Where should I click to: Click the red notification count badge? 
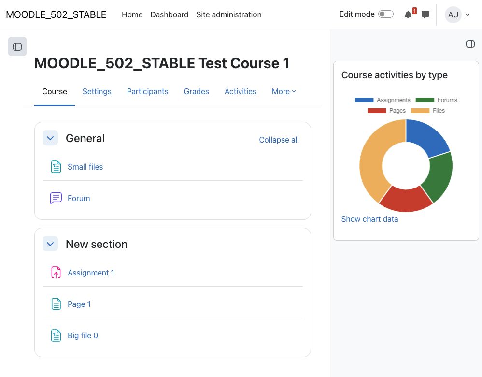[414, 11]
